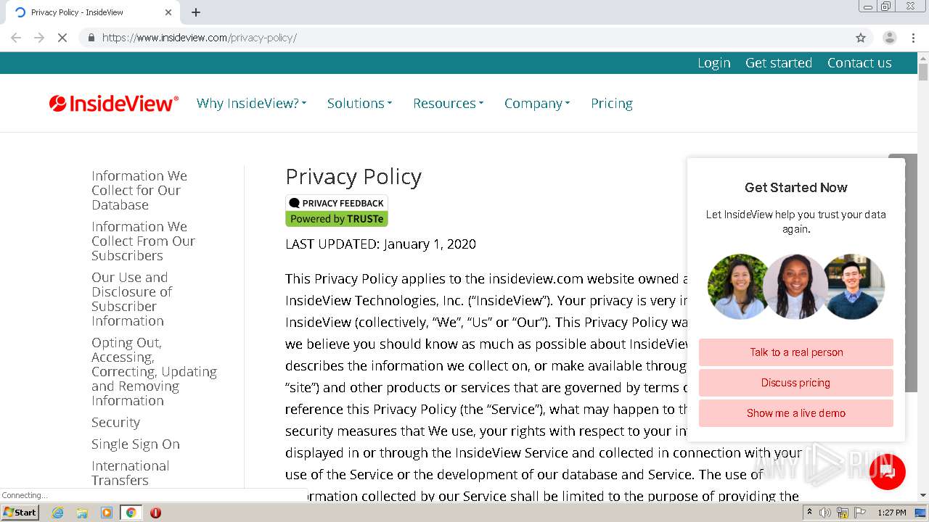
Task: Click the Get started link
Action: (779, 63)
